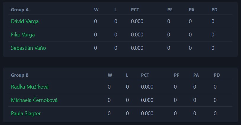Click Paula Slagter's PCT value 0.000
The image size is (241, 125).
(x=147, y=113)
